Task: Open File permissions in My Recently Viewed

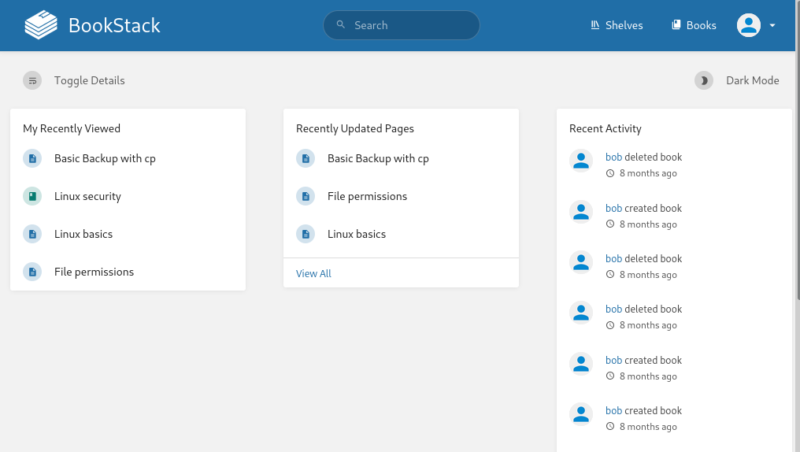Action: click(94, 272)
